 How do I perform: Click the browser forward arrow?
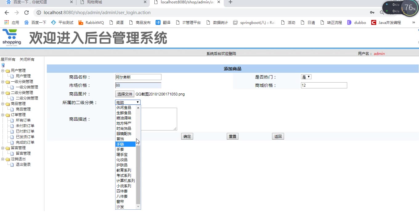[x=17, y=13]
